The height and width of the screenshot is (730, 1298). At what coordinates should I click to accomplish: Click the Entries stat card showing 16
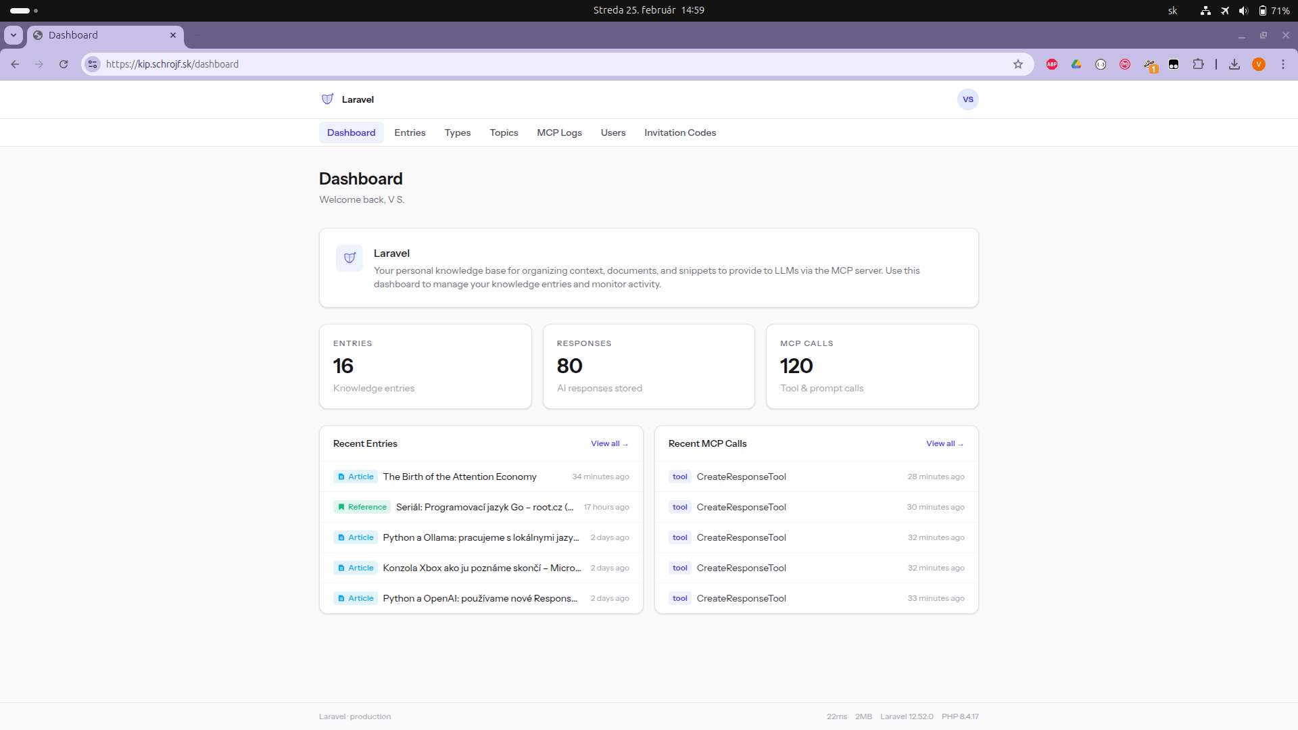click(x=425, y=366)
